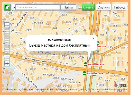Image resolution: width=131 pixels, height=95 pixels.
Task: Click house number 14К2
Action: [x=10, y=13]
